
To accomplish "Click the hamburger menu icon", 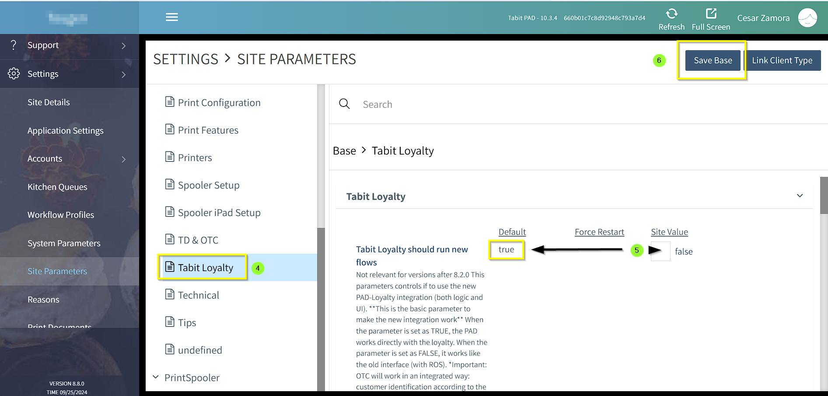I will coord(171,17).
